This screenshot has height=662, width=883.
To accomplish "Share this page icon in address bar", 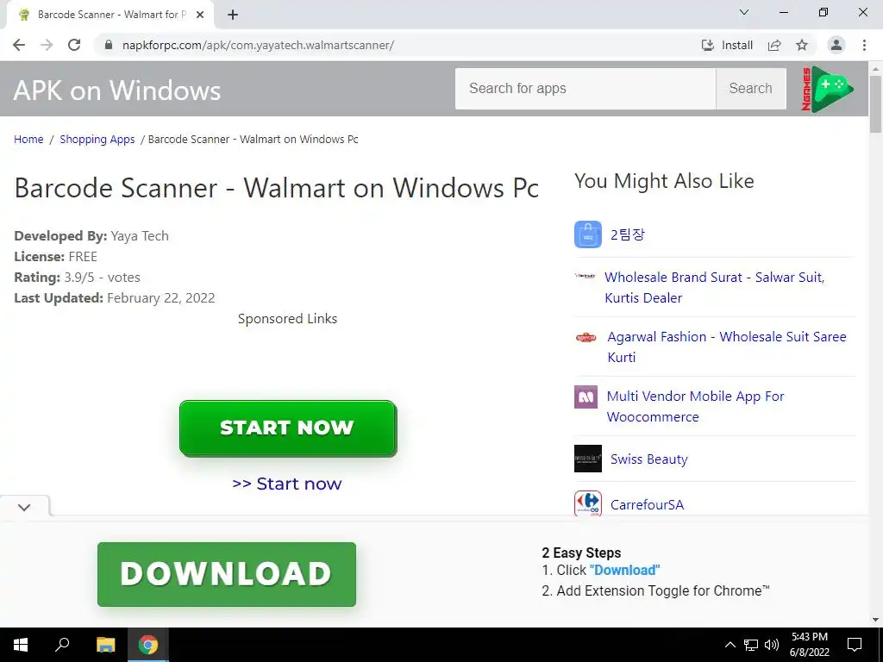I will (774, 45).
